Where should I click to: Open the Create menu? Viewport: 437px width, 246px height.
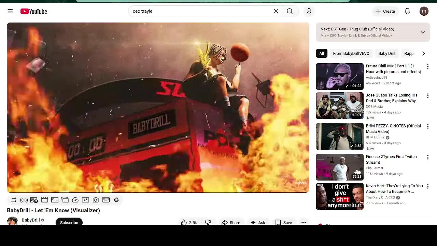(385, 11)
